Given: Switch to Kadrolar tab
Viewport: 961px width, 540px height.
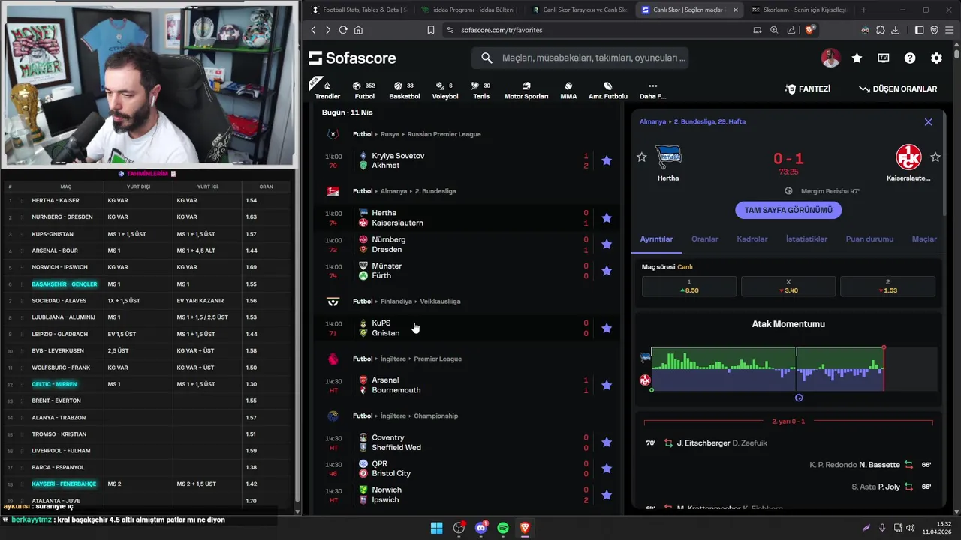Looking at the screenshot, I should coord(752,238).
